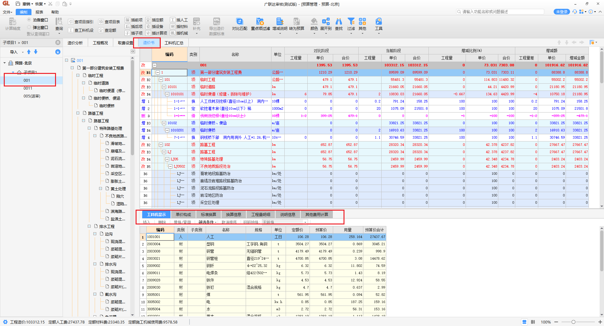Click the 计算精度 calculation precision icon
The image size is (604, 326).
pos(13,21)
